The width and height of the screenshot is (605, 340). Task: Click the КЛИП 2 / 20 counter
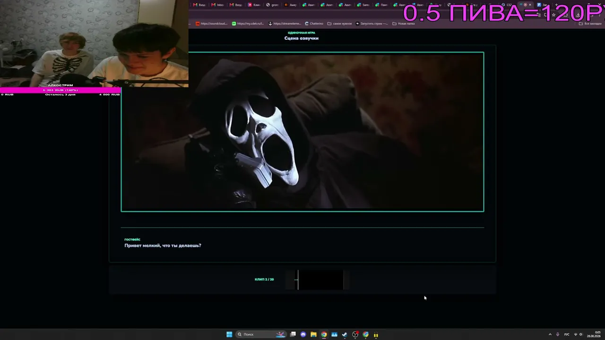pos(264,280)
